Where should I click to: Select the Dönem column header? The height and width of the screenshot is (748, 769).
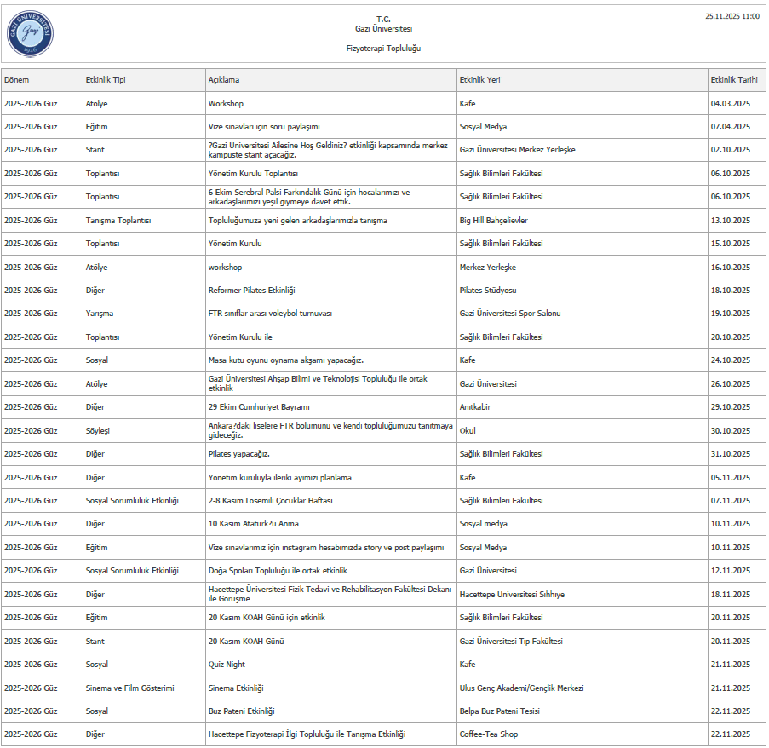tap(17, 80)
